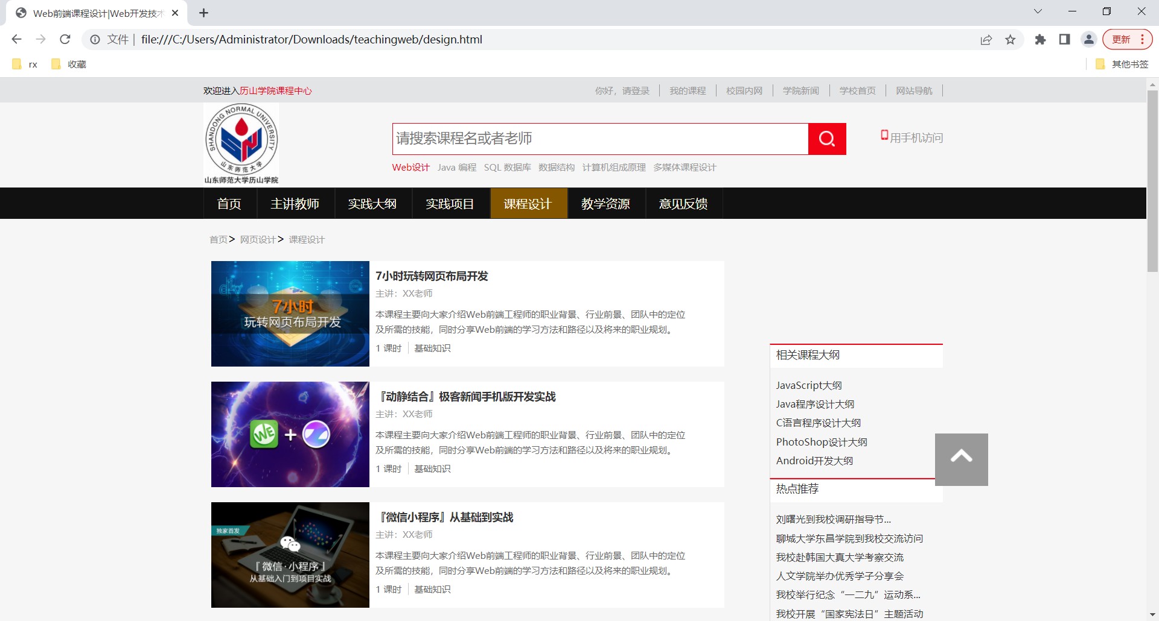Click title 『微信小程序』从基础到实战
This screenshot has height=621, width=1159.
click(x=444, y=517)
